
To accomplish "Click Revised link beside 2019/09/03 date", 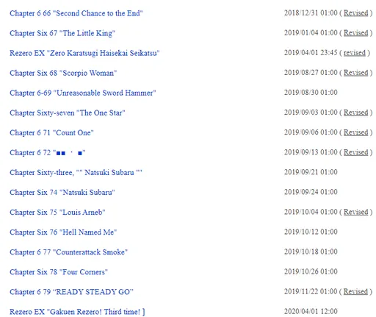I will click(x=356, y=113).
